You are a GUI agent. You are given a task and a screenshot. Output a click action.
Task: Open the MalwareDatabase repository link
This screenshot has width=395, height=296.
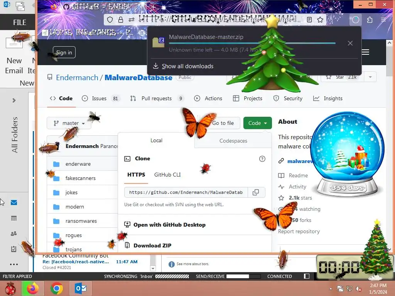pos(138,77)
